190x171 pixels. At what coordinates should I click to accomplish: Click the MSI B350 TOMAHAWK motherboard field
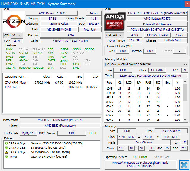pyautogui.click(x=60, y=120)
